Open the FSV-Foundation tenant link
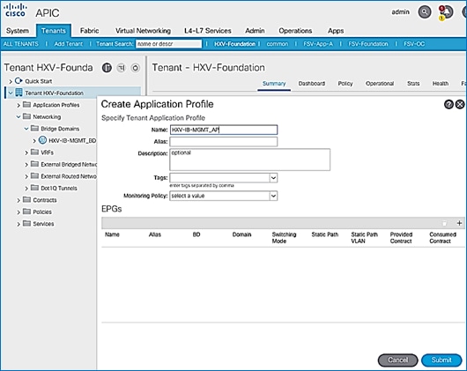467x371 pixels. (x=368, y=44)
